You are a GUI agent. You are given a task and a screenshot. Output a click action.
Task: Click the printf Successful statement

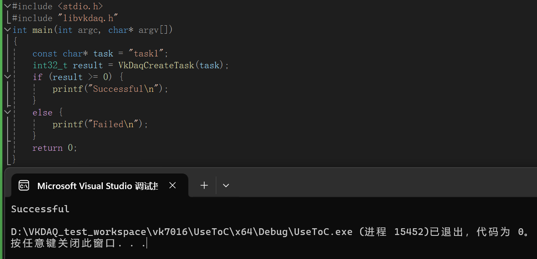[x=110, y=89]
